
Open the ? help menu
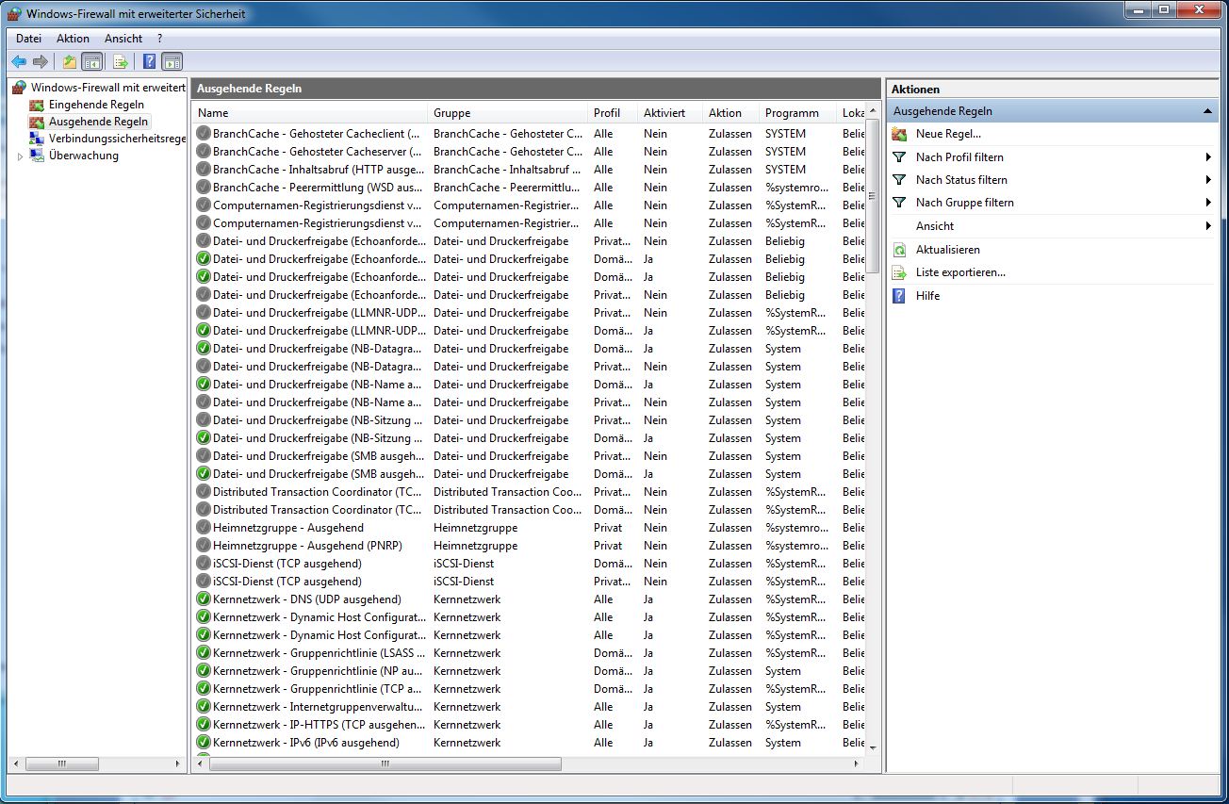click(160, 39)
